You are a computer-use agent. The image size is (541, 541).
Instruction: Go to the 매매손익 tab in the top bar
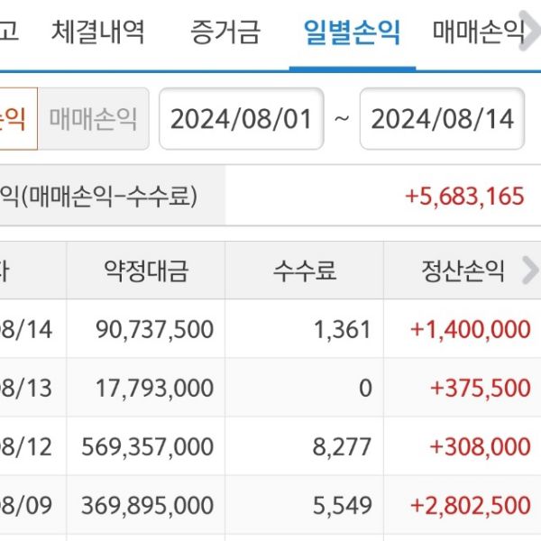tap(478, 34)
